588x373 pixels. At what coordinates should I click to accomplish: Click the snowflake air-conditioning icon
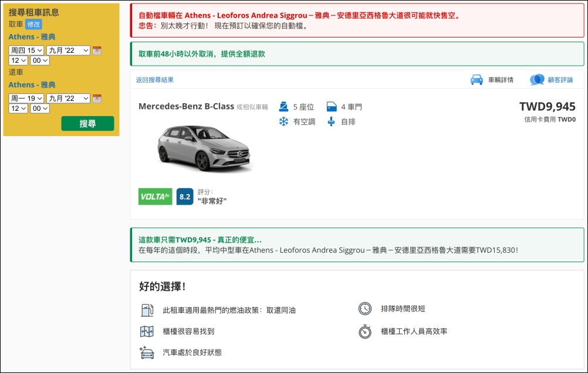(x=284, y=121)
